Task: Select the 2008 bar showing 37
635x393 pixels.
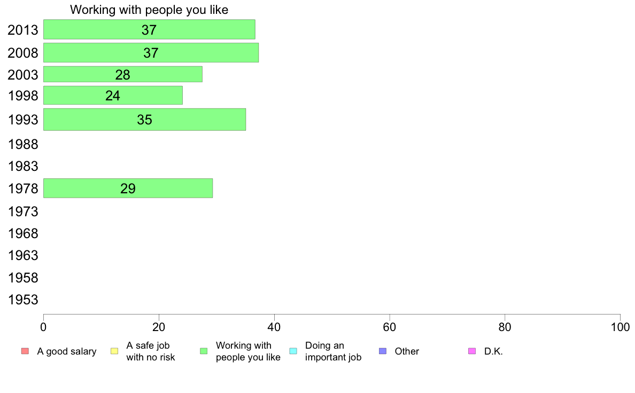Action: tap(151, 53)
